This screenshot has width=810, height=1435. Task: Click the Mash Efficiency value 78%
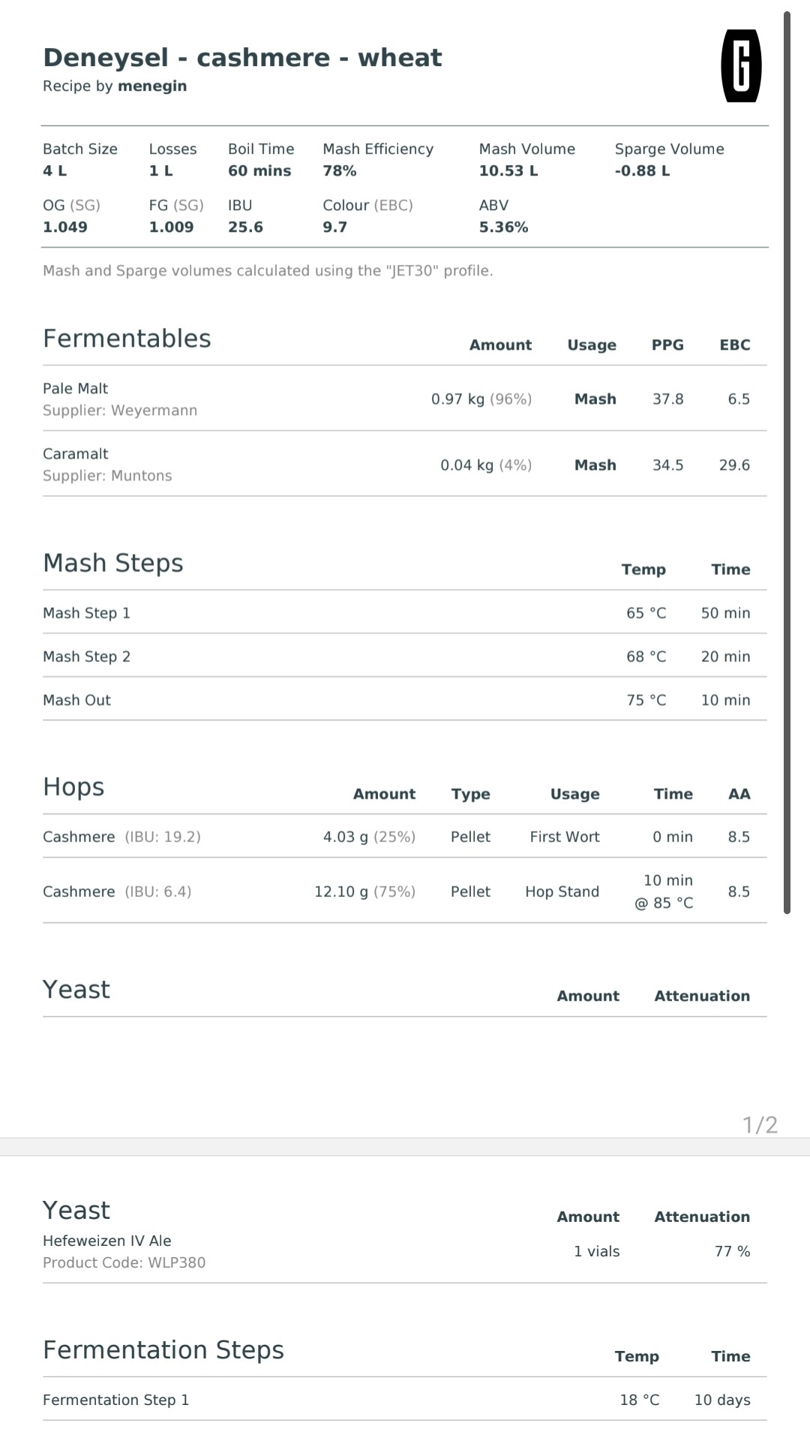[340, 170]
